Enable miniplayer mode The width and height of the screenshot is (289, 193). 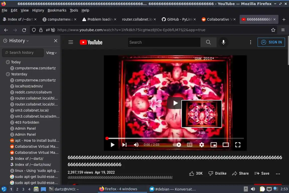coord(214,145)
